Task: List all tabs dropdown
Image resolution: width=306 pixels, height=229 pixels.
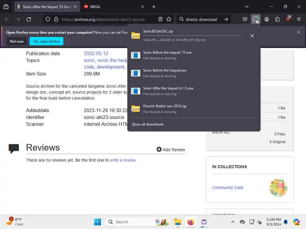Action: click(x=247, y=7)
